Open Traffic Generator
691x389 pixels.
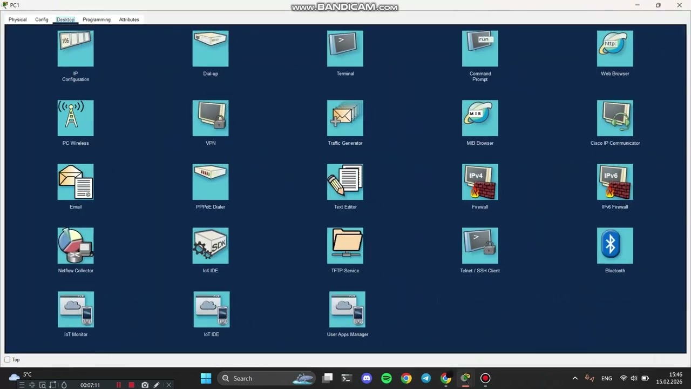click(x=345, y=118)
